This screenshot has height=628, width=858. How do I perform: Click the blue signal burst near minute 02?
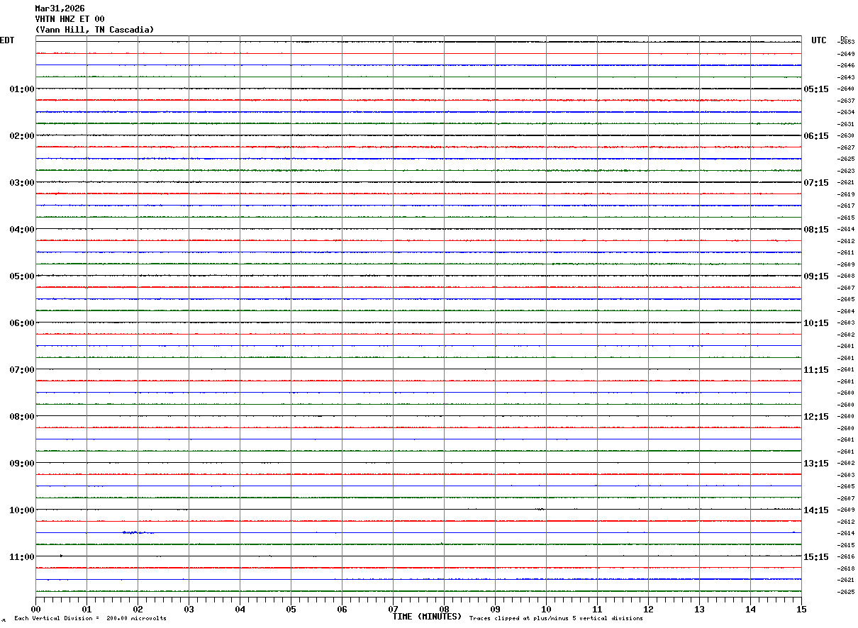(137, 532)
